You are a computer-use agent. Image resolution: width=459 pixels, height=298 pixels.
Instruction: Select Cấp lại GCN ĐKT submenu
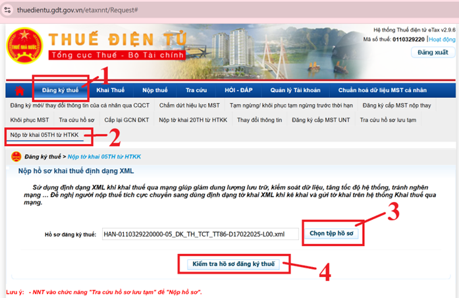(x=126, y=120)
